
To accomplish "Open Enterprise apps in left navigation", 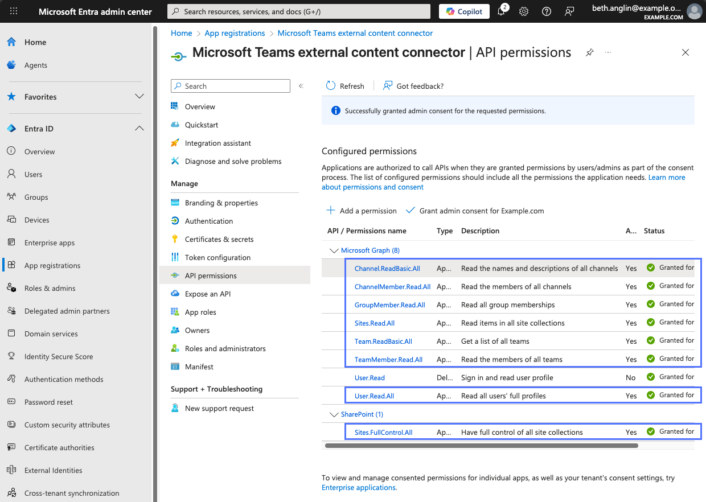I will pyautogui.click(x=50, y=242).
